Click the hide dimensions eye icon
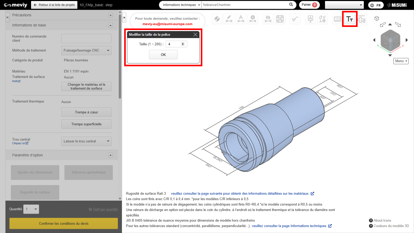Viewport: 414px width, 233px height. tap(268, 19)
